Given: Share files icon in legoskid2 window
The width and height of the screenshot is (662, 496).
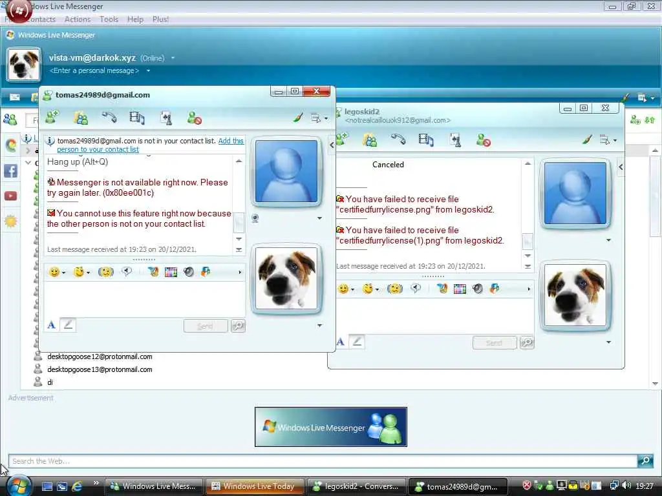Looking at the screenshot, I should point(369,139).
